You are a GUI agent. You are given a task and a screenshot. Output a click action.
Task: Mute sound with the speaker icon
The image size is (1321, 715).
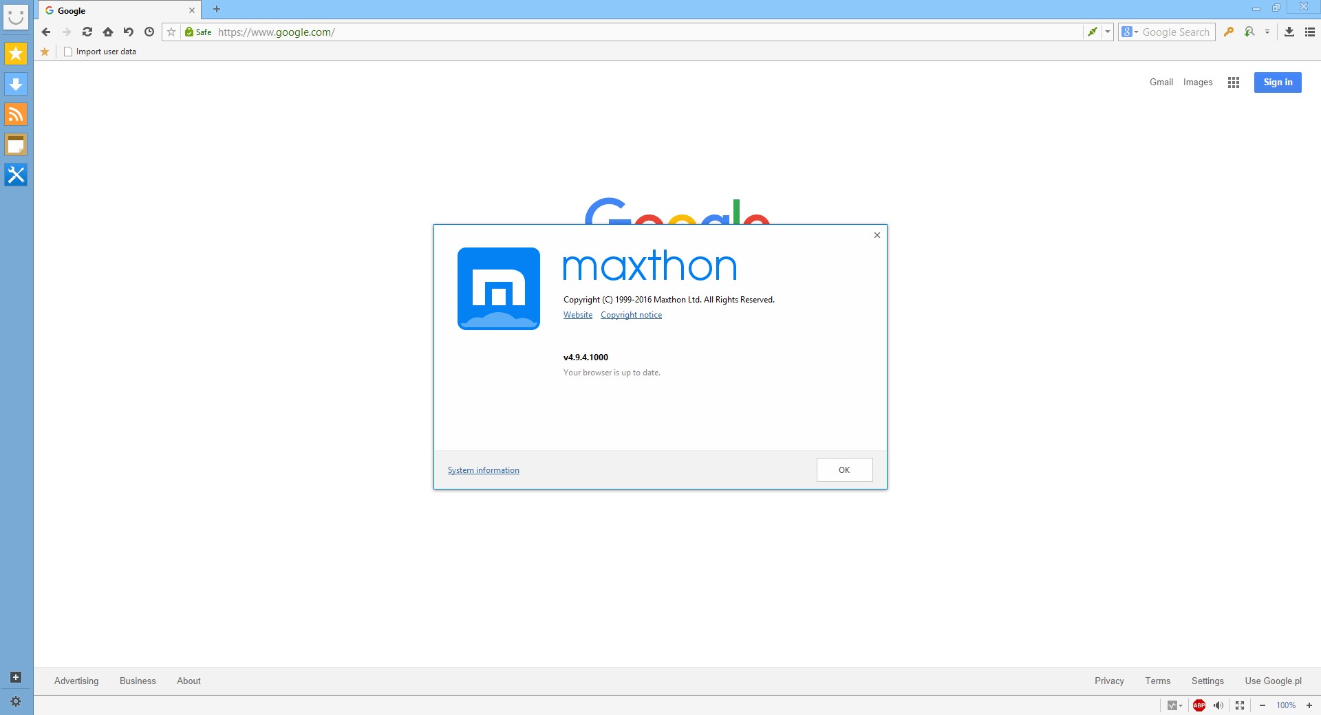tap(1218, 705)
